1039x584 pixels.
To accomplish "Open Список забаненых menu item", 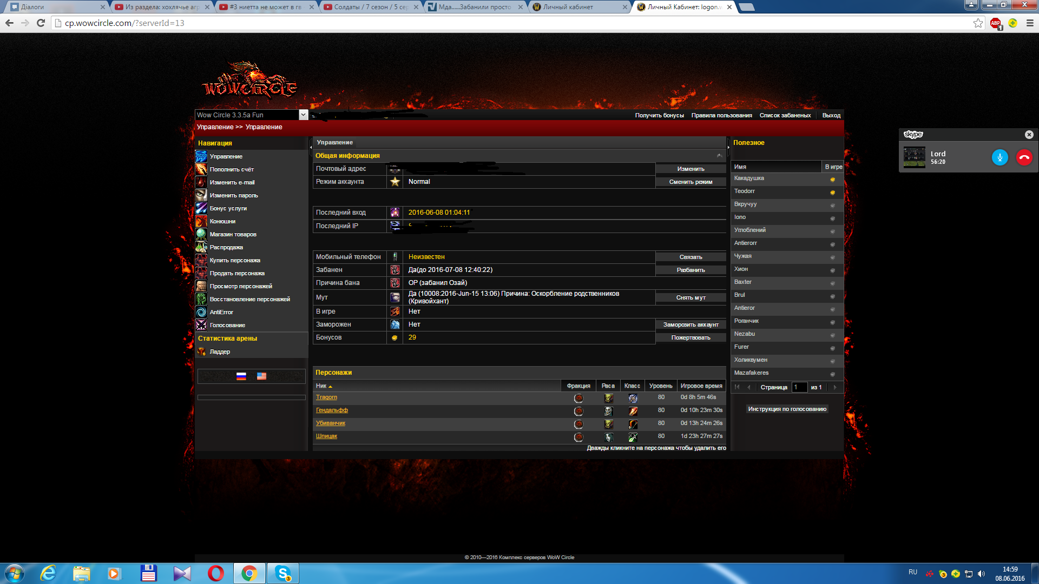I will click(x=785, y=115).
